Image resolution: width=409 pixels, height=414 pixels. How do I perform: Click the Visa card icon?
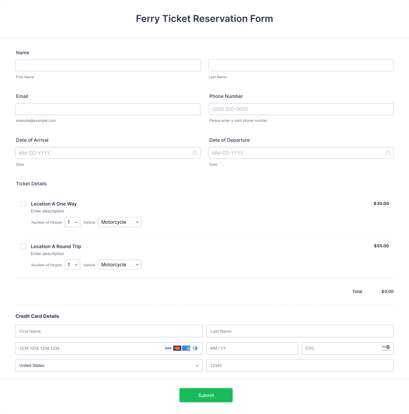pos(168,348)
